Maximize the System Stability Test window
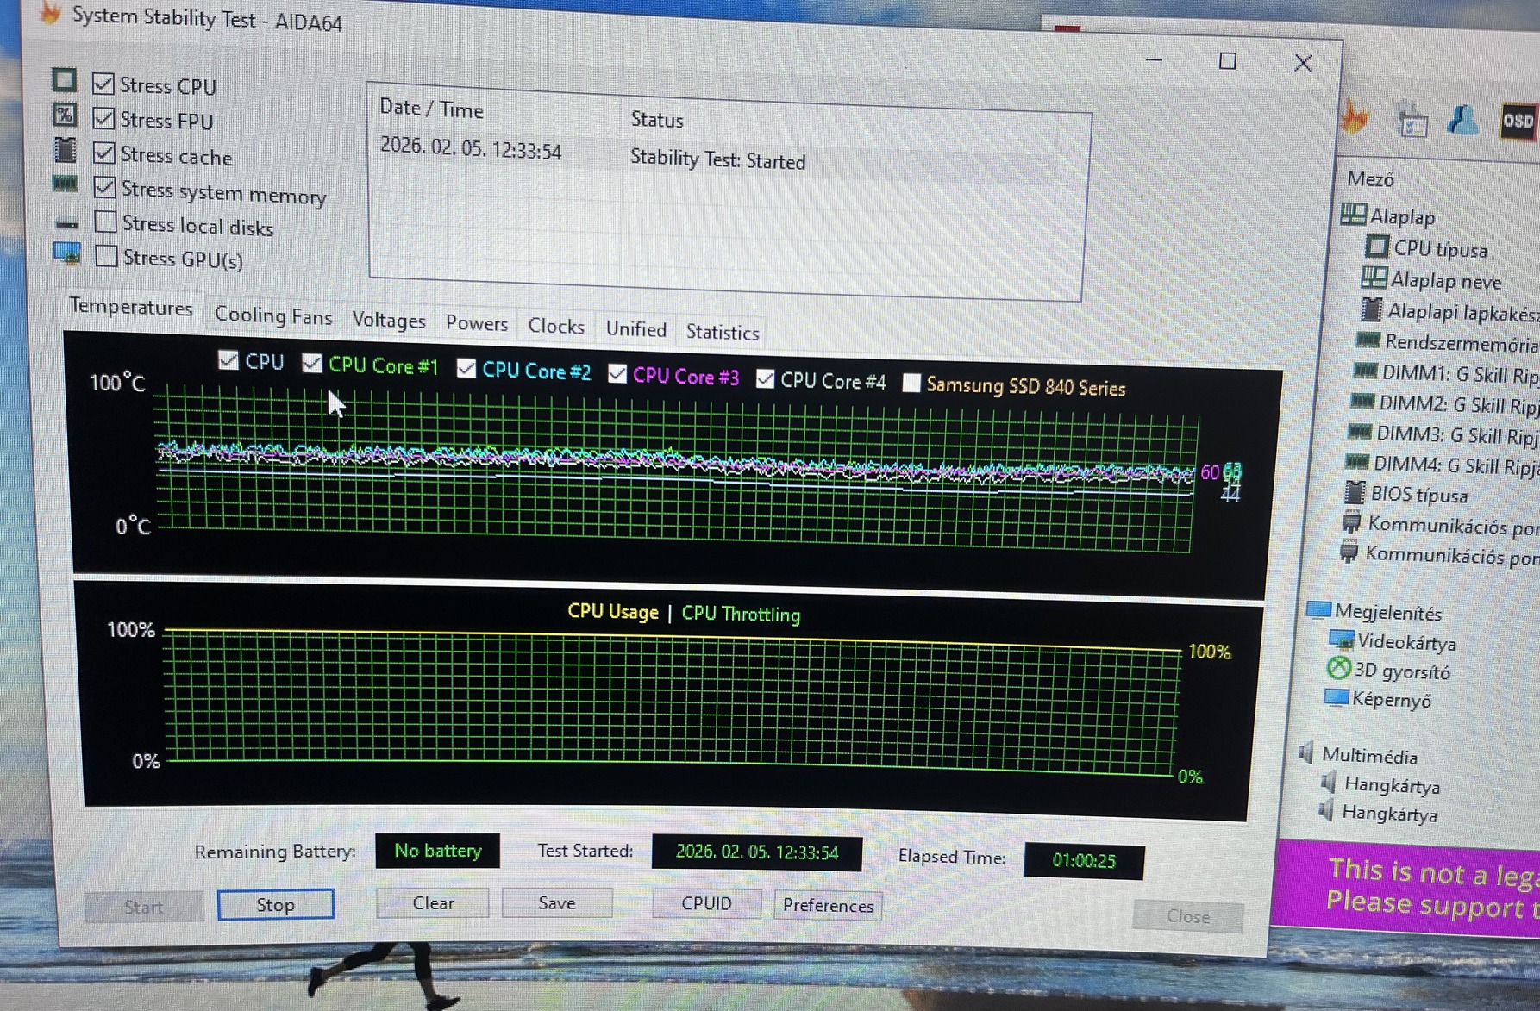This screenshot has width=1540, height=1011. [1228, 61]
